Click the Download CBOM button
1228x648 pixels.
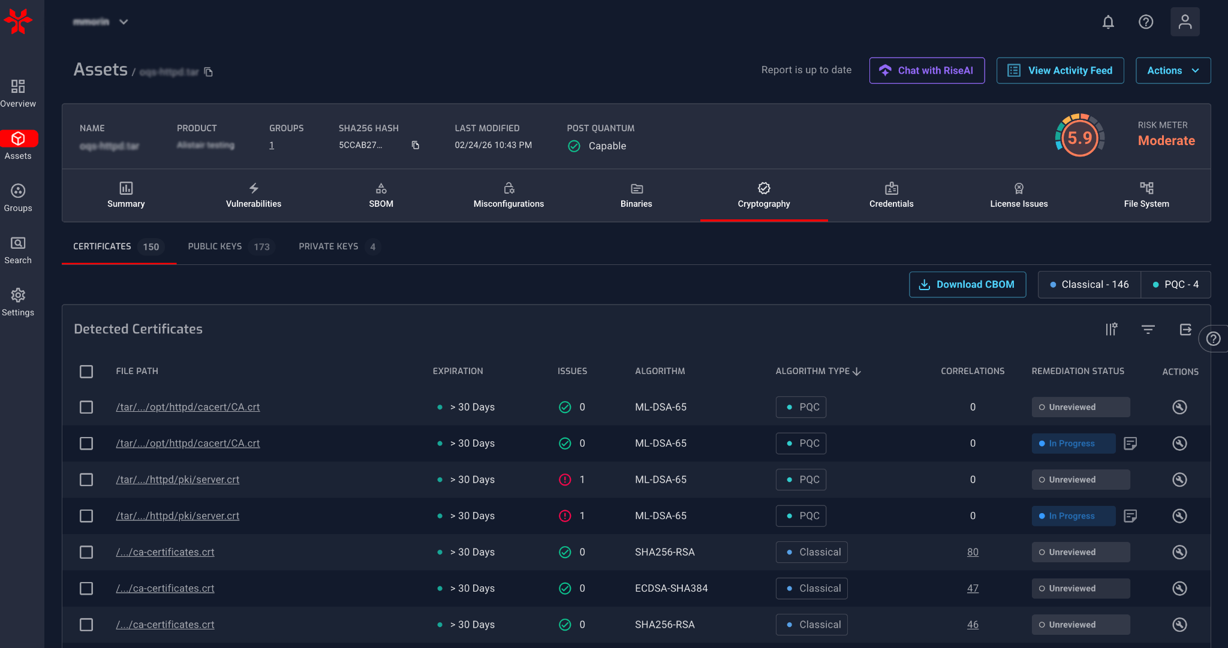click(967, 285)
